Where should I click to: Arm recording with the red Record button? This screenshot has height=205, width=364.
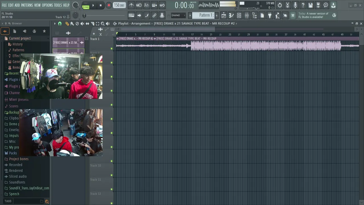click(109, 5)
